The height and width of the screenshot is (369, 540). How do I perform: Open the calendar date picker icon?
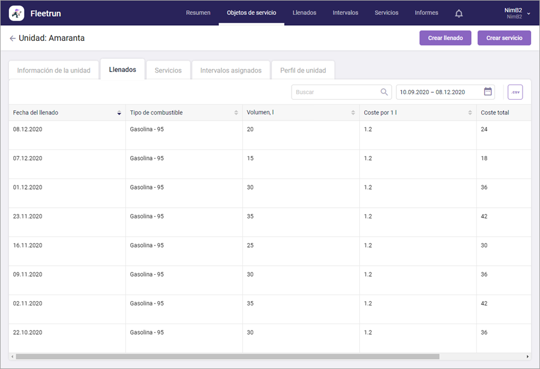click(x=488, y=92)
